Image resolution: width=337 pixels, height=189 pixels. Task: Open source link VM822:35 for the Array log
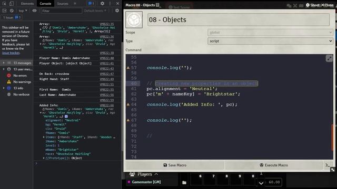107,24
